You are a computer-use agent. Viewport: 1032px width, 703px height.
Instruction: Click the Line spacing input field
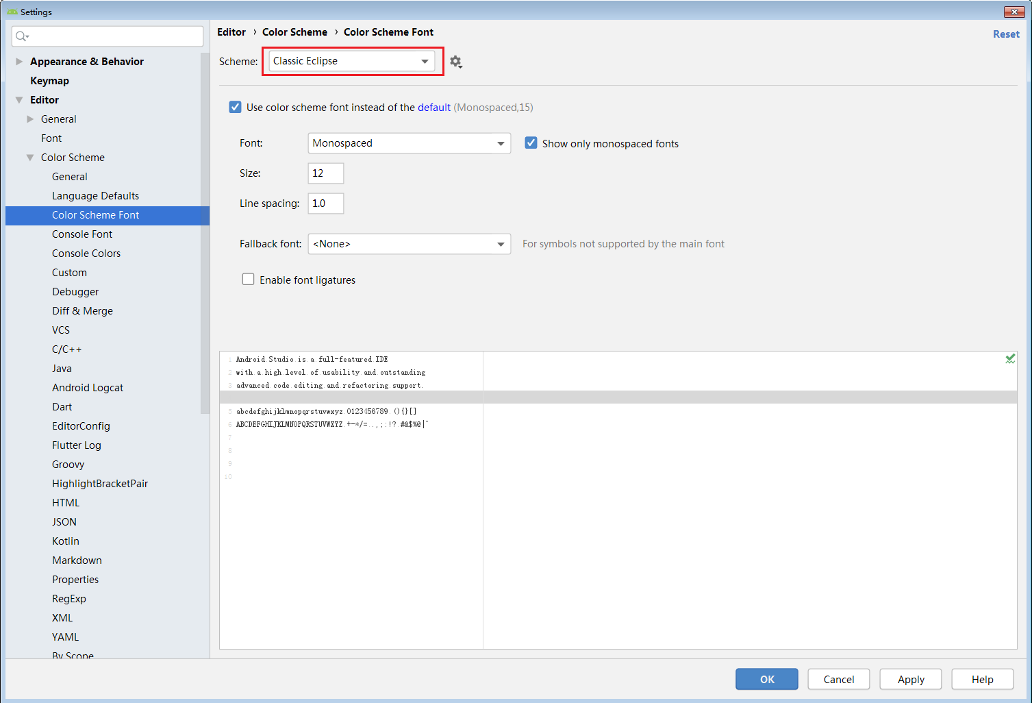(326, 203)
